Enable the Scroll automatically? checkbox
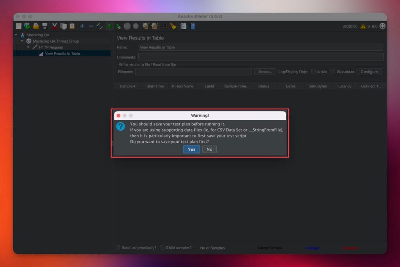Image resolution: width=400 pixels, height=267 pixels. pyautogui.click(x=118, y=247)
